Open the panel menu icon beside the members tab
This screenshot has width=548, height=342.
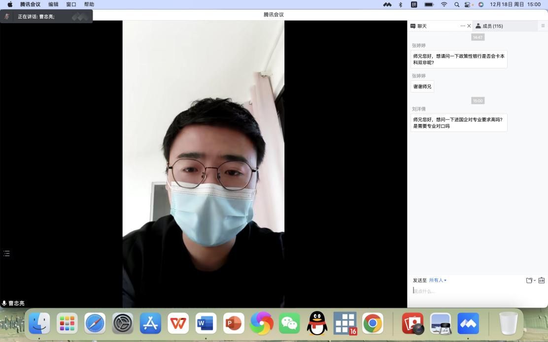click(x=543, y=26)
